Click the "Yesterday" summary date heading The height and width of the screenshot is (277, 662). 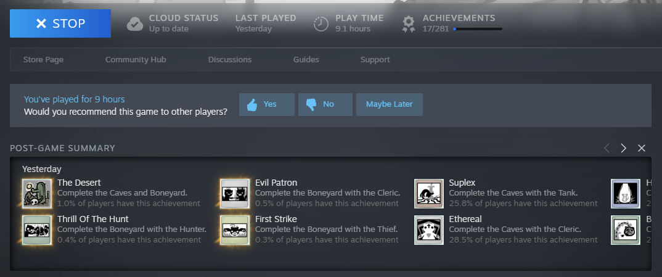pyautogui.click(x=42, y=169)
